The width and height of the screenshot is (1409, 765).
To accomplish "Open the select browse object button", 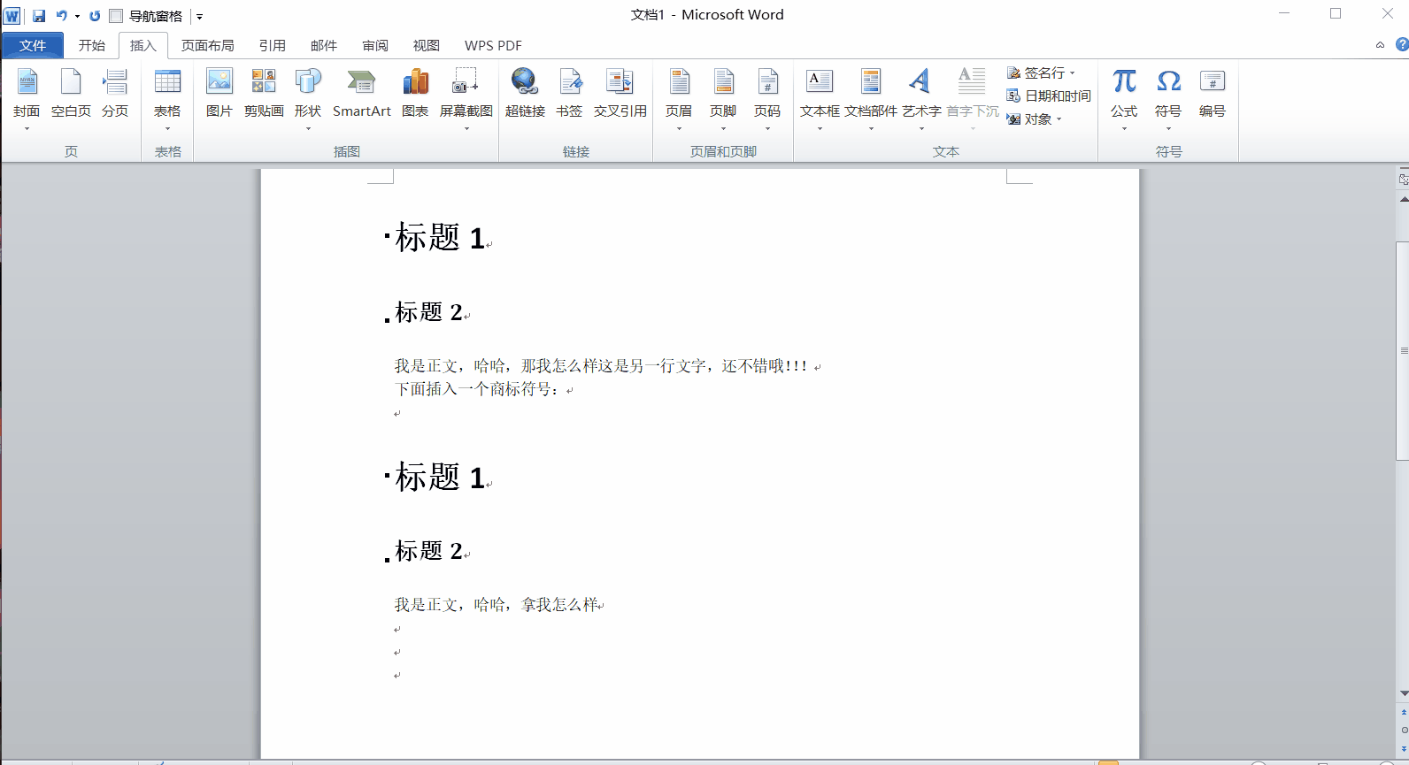I will pyautogui.click(x=1404, y=730).
